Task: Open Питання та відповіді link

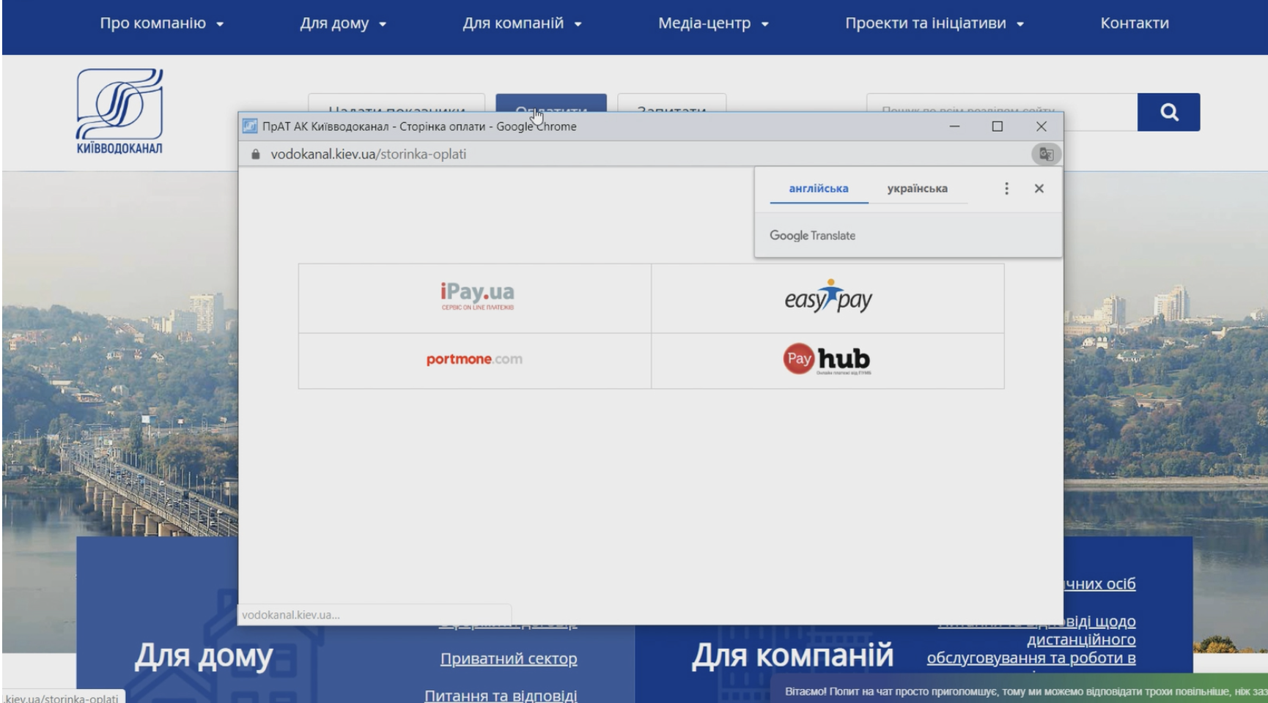Action: pyautogui.click(x=501, y=694)
